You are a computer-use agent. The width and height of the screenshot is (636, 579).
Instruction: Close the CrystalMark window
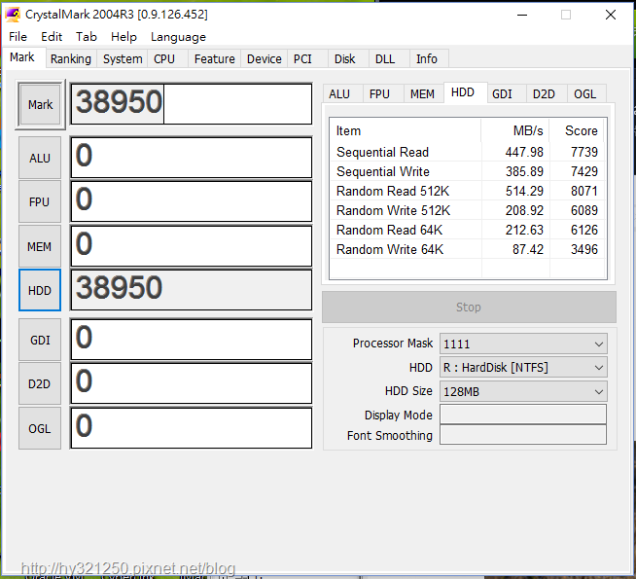pos(610,15)
